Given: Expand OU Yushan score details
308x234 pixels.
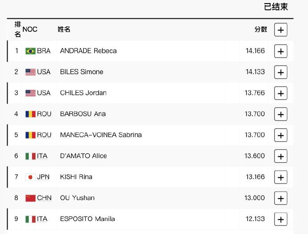Looking at the screenshot, I should click(x=280, y=198).
